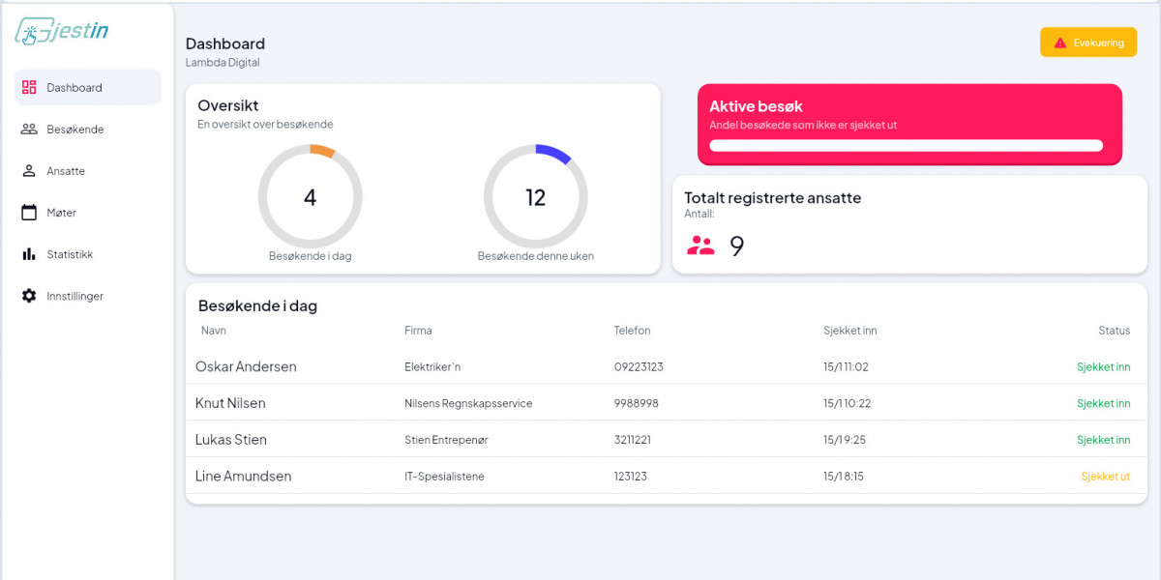Click the Innstillinger gear icon
This screenshot has height=580, width=1161.
29,296
